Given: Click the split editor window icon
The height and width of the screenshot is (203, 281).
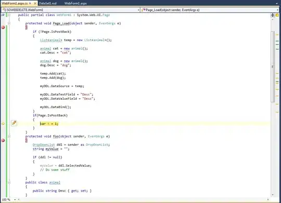Looking at the screenshot, I should pos(273,15).
